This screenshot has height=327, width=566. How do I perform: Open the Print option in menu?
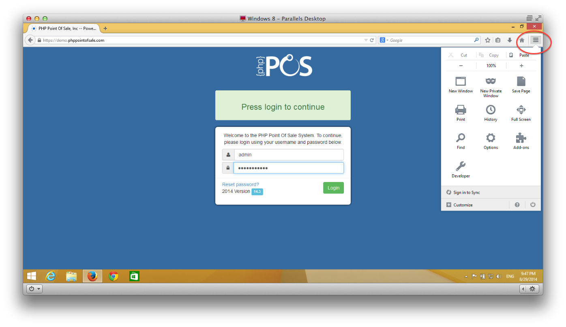click(461, 110)
